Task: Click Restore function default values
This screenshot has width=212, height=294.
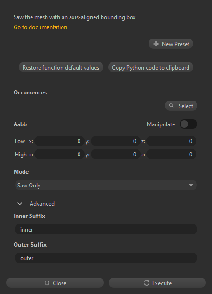Action: [x=61, y=67]
